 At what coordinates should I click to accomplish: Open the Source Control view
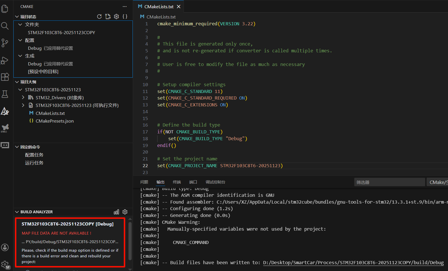point(5,43)
